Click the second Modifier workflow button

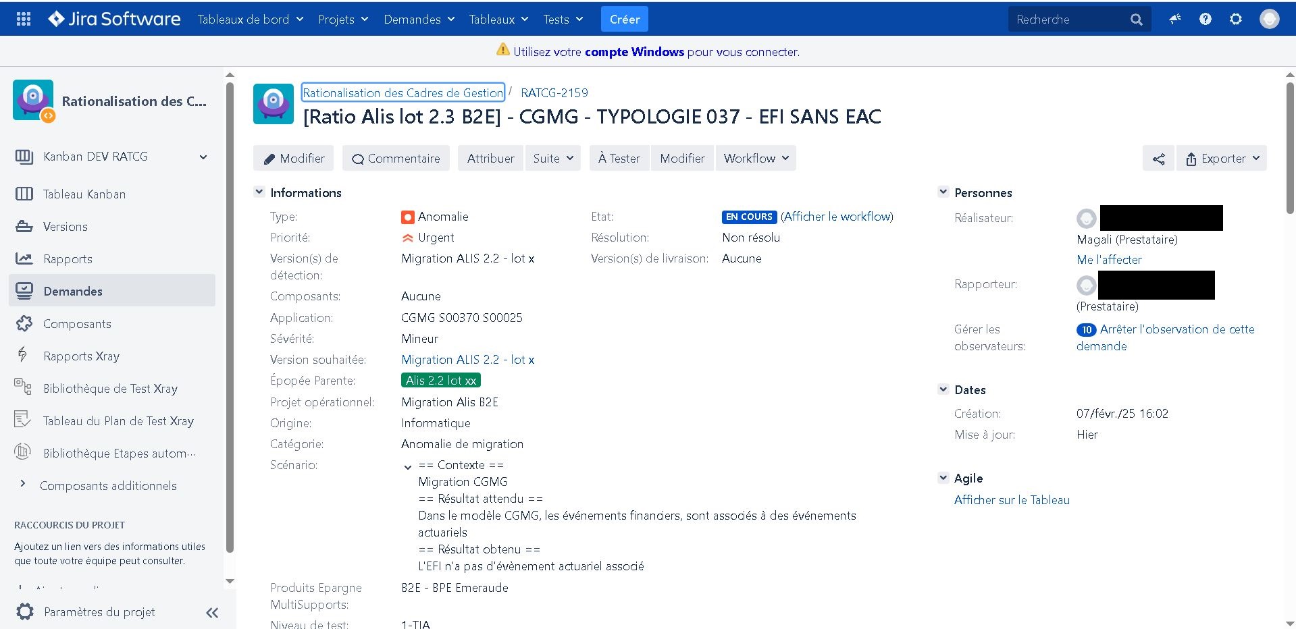pyautogui.click(x=682, y=159)
